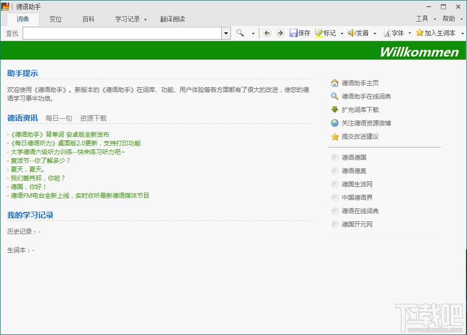Screen dimensions: 467x335
Task: Open the 加入生词本 dropdown arrow
Action: click(x=462, y=33)
